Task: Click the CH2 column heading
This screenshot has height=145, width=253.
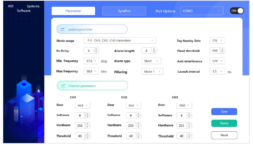Action: click(124, 97)
